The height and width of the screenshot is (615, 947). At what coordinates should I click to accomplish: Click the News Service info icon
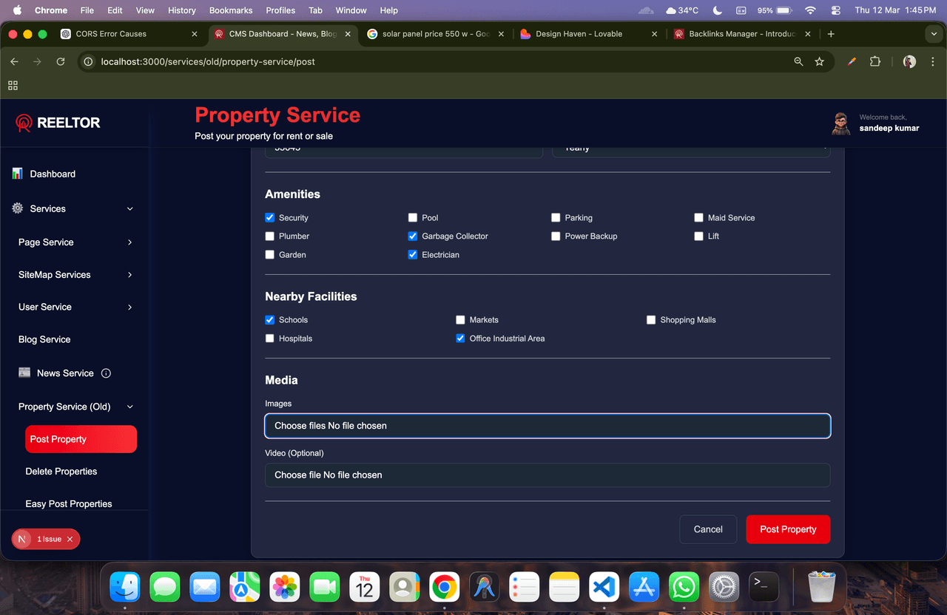pyautogui.click(x=106, y=373)
